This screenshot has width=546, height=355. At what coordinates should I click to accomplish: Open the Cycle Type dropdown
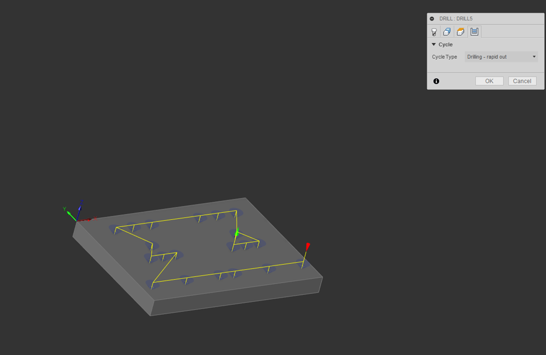pyautogui.click(x=501, y=57)
